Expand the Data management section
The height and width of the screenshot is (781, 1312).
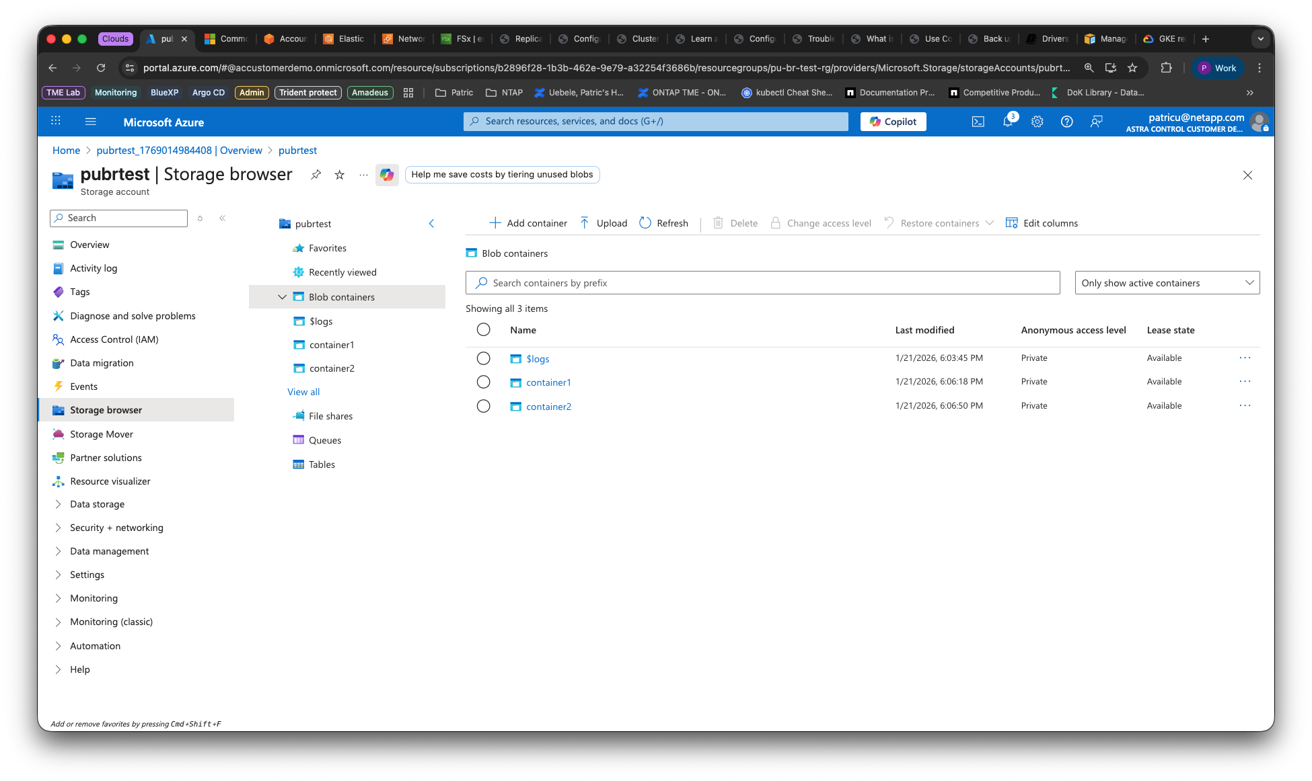58,551
